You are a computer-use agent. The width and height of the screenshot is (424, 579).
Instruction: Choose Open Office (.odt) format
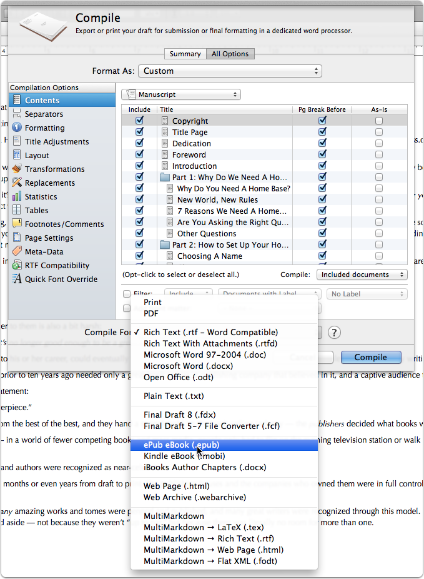[x=224, y=378]
